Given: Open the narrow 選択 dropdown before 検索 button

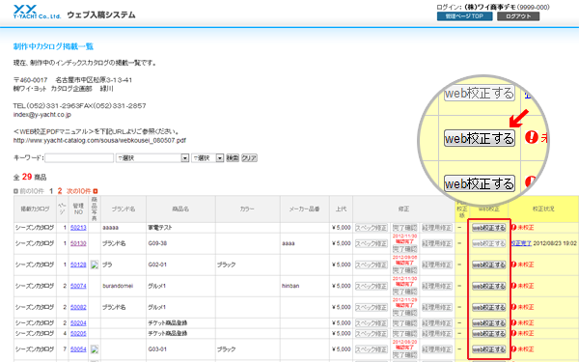Looking at the screenshot, I should pyautogui.click(x=207, y=158).
